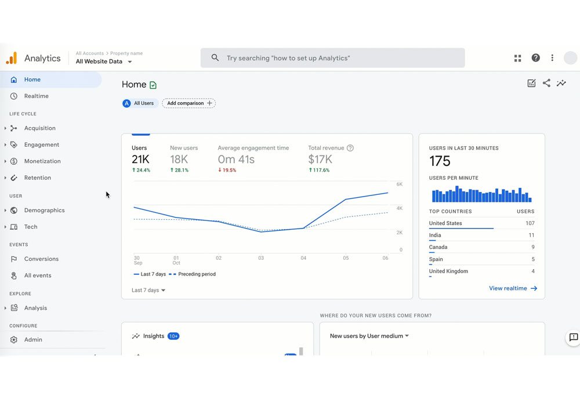Expand the Monetization section arrow
The height and width of the screenshot is (406, 580).
pyautogui.click(x=5, y=161)
